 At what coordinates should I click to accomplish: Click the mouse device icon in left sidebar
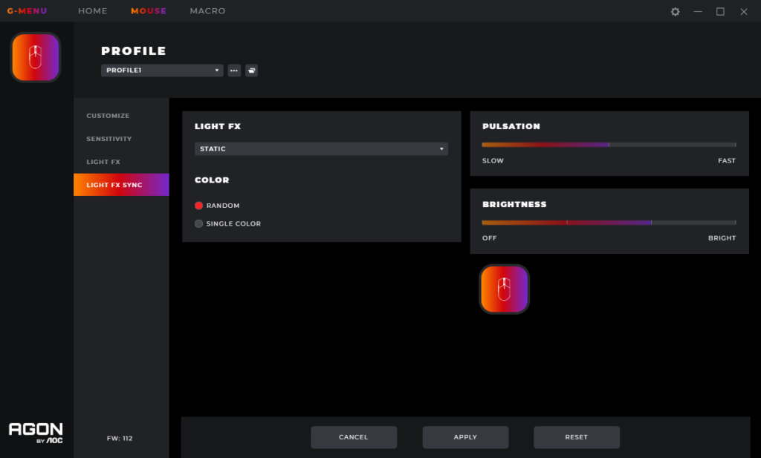click(x=36, y=57)
